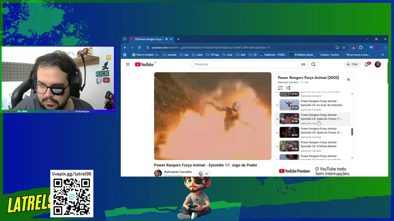The width and height of the screenshot is (394, 221).
Task: Open the Power Rangers Força Animal (2002) playlist title
Action: point(308,78)
